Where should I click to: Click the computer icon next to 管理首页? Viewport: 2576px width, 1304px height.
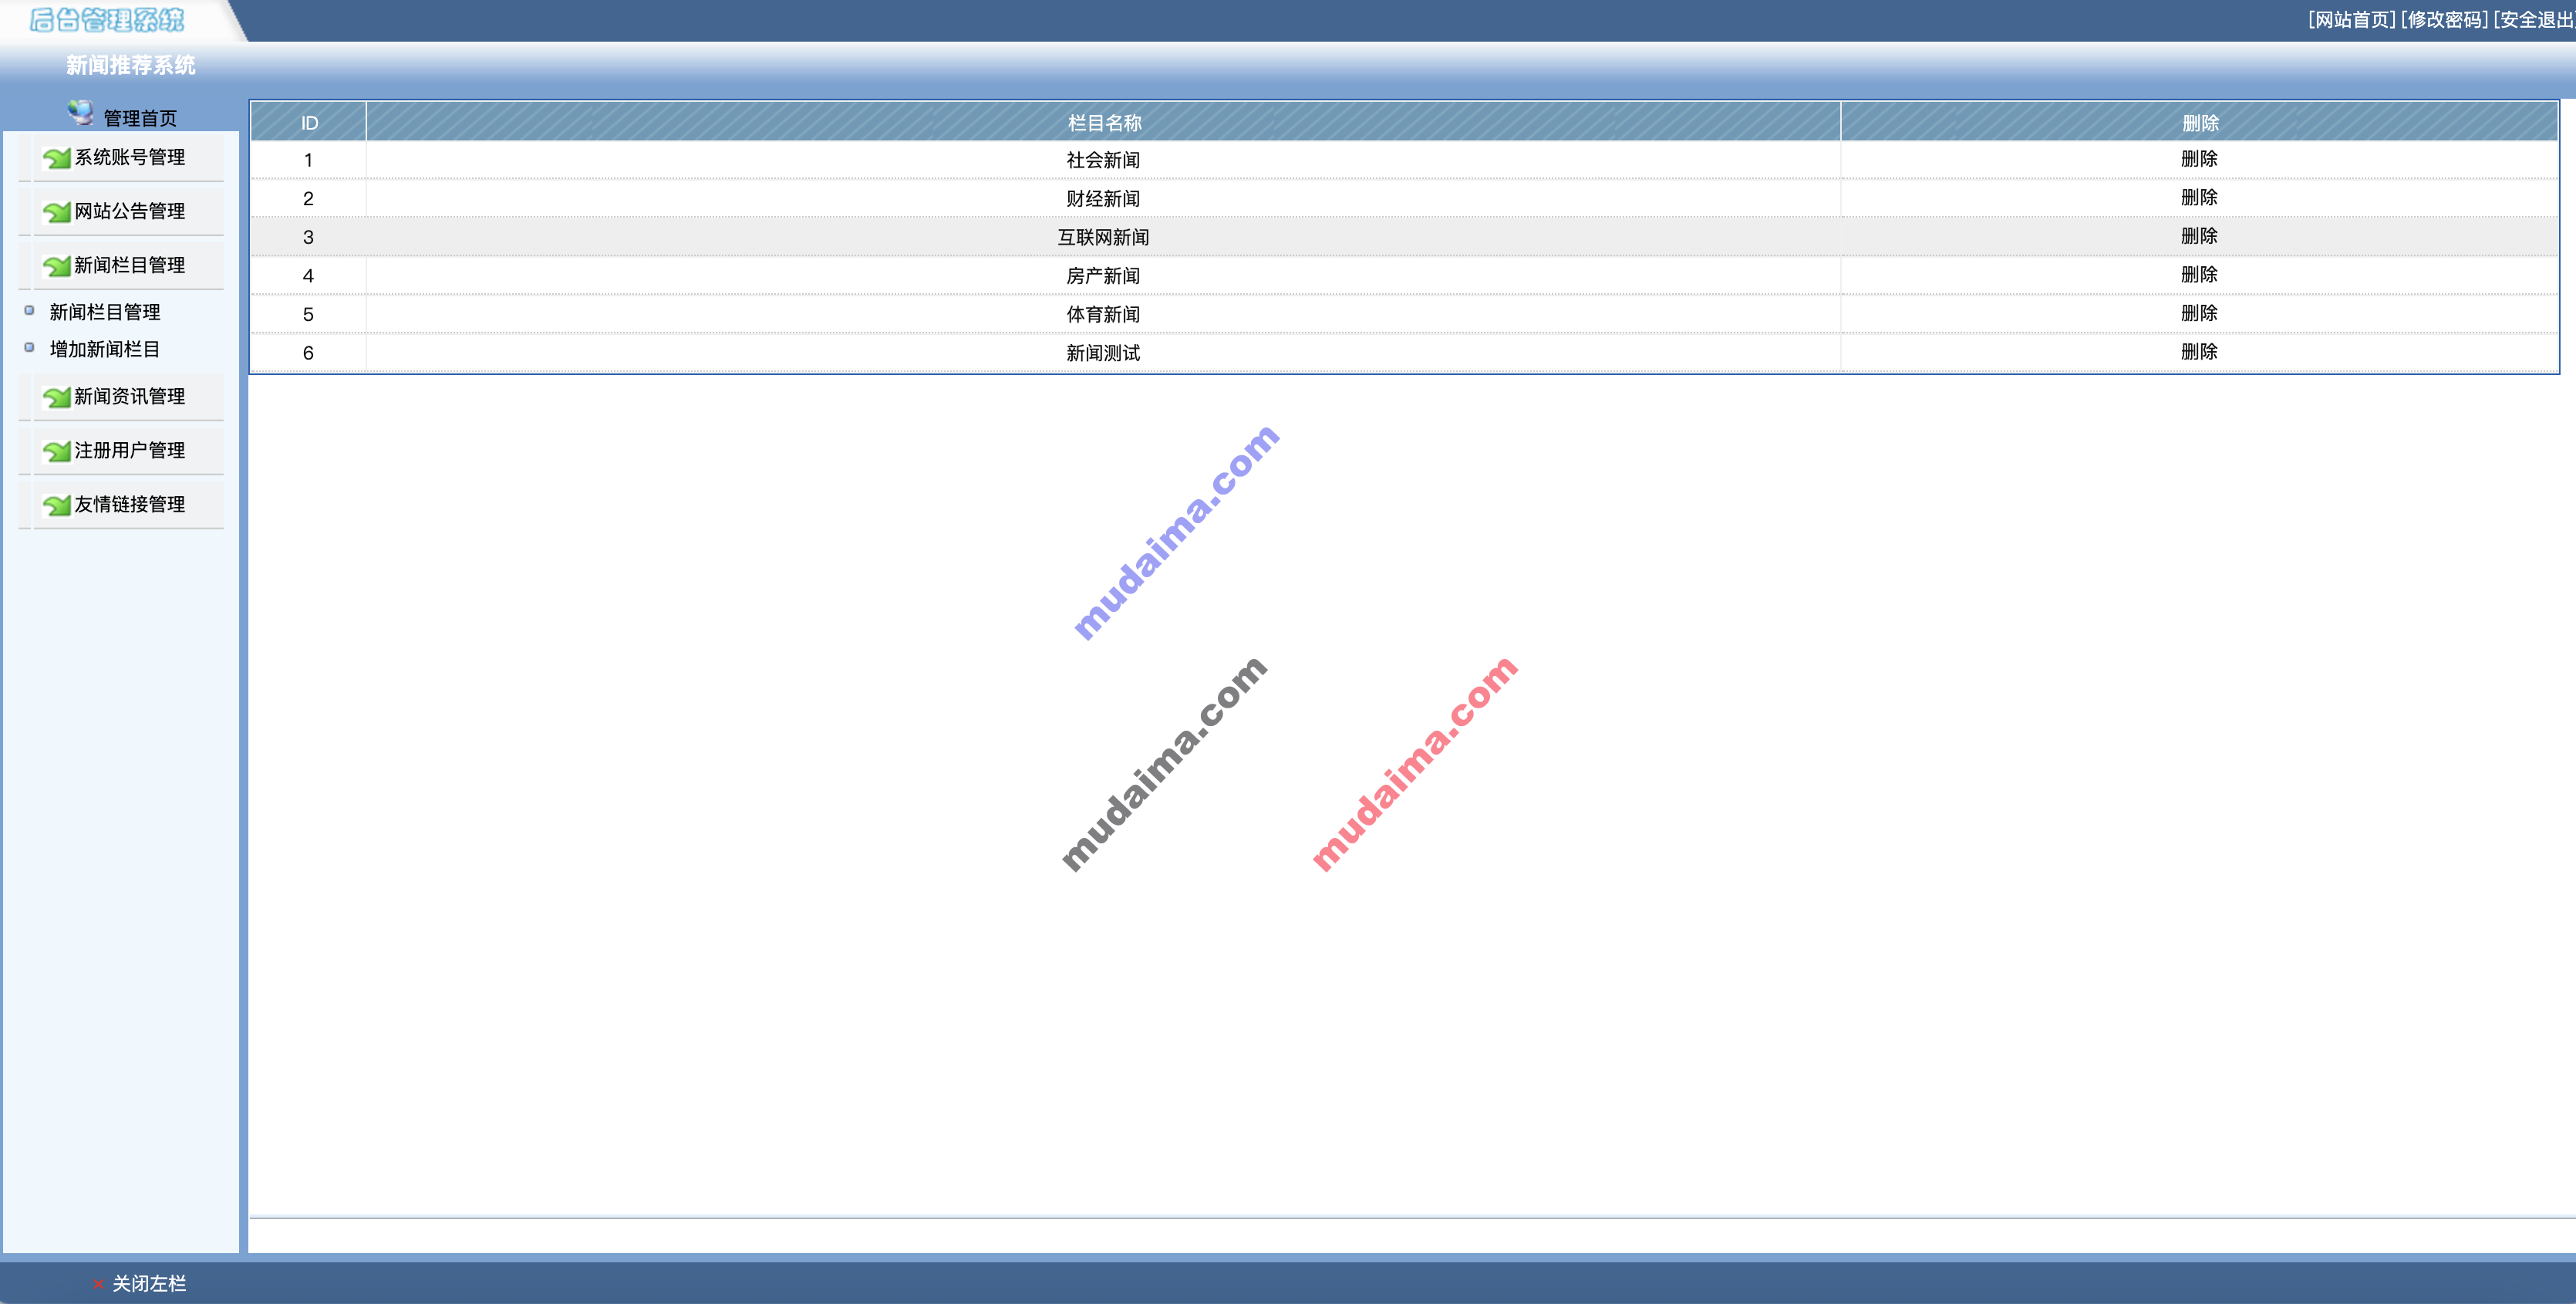pos(81,113)
